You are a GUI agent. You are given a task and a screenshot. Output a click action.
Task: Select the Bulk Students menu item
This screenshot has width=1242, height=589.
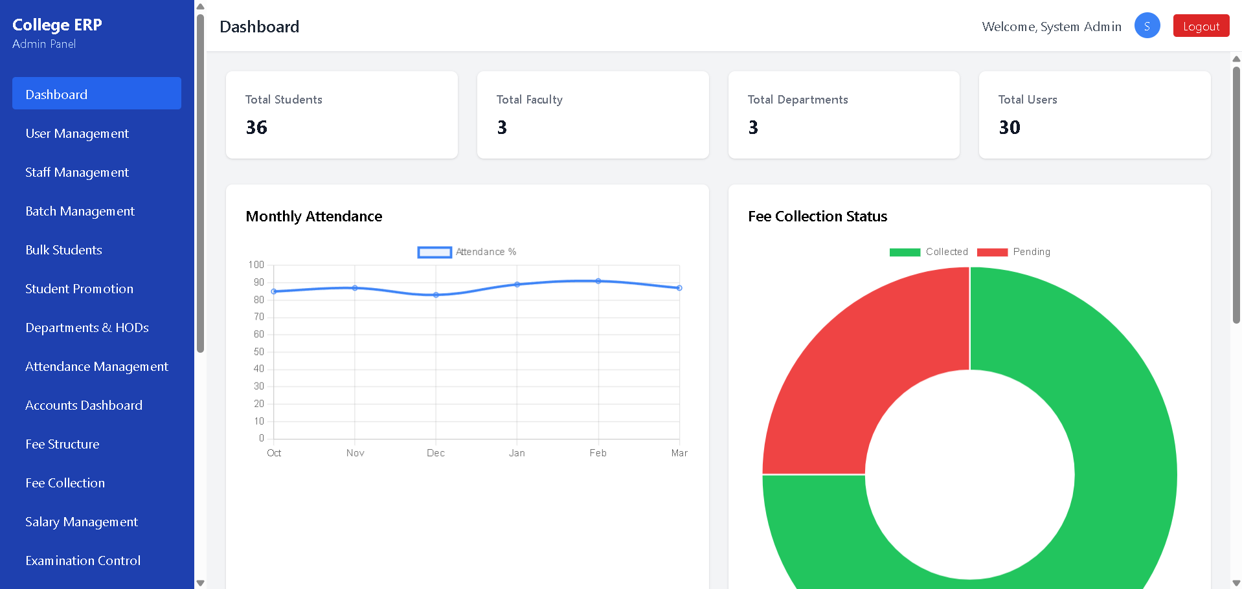pyautogui.click(x=63, y=250)
